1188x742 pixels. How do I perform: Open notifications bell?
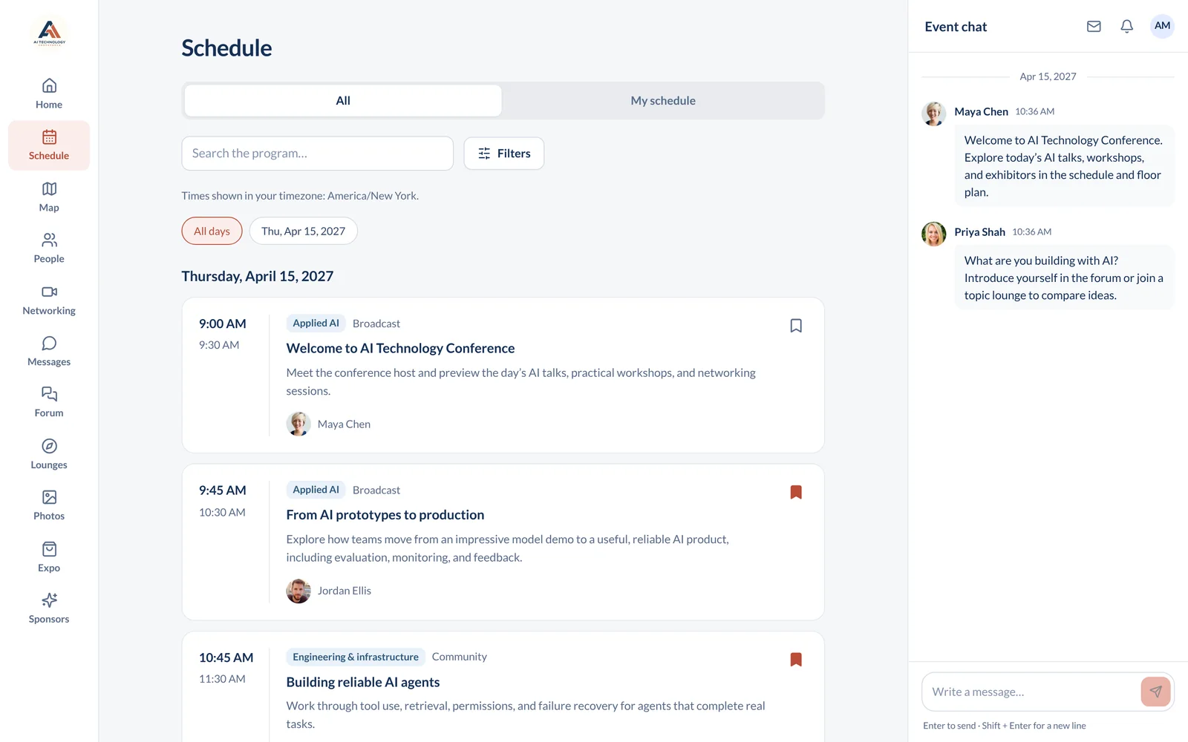click(1127, 27)
